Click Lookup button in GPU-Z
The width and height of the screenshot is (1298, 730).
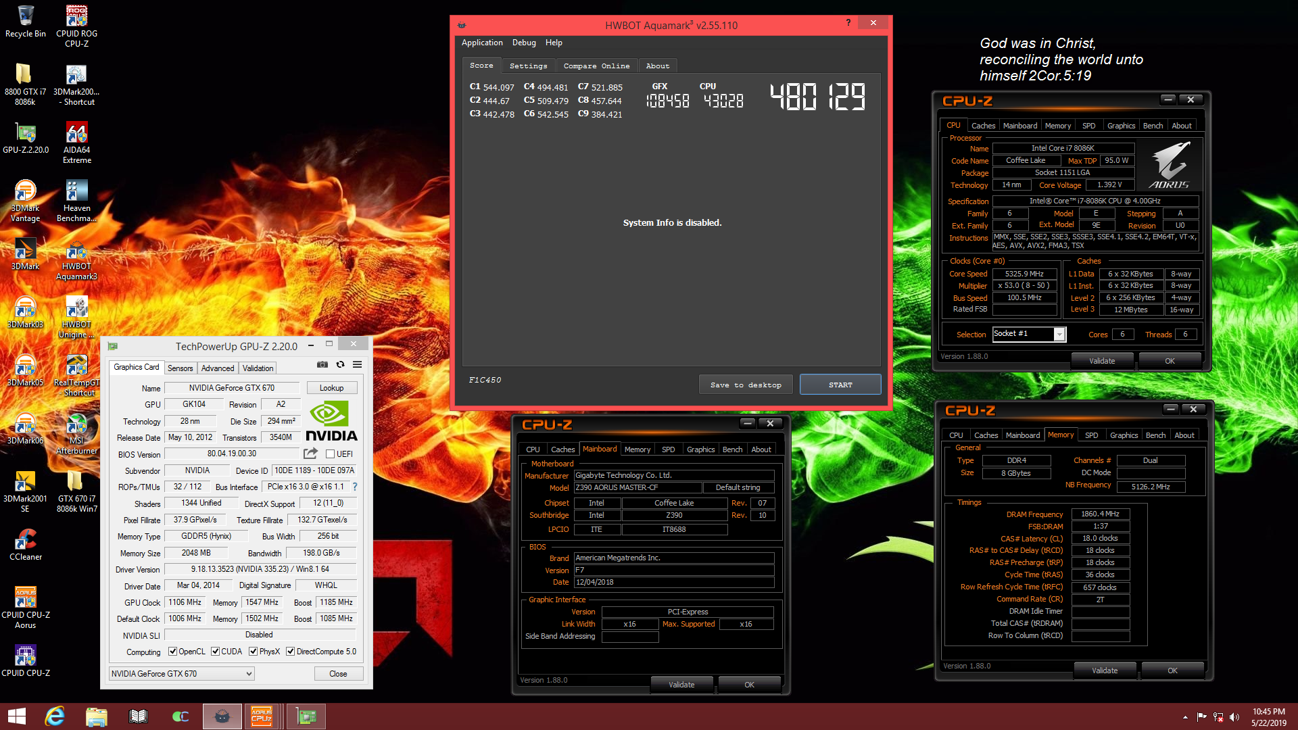coord(331,388)
